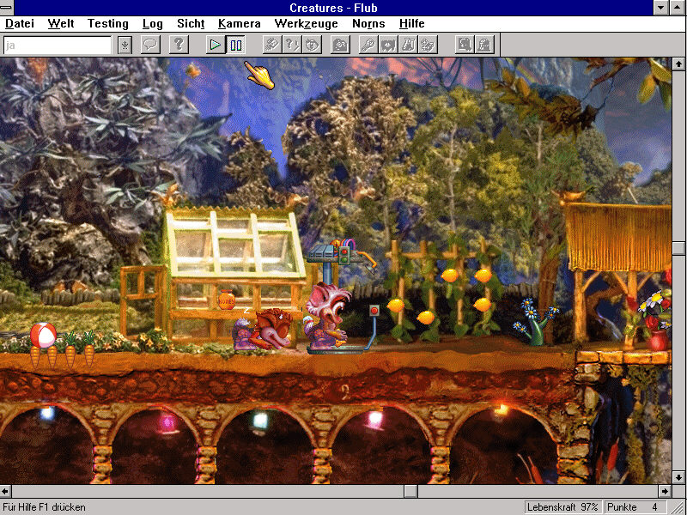Click the horizontal scrollbar right arrow
Screen dimensions: 687x515
(665, 491)
